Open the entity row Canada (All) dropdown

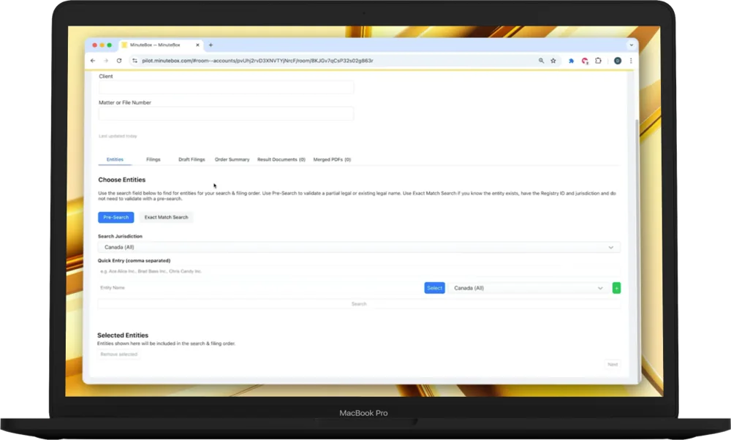click(x=529, y=288)
